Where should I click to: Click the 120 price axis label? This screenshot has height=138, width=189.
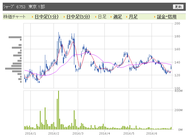tap(177, 75)
